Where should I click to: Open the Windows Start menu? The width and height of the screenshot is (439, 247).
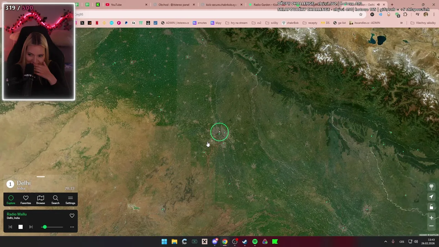(x=164, y=242)
